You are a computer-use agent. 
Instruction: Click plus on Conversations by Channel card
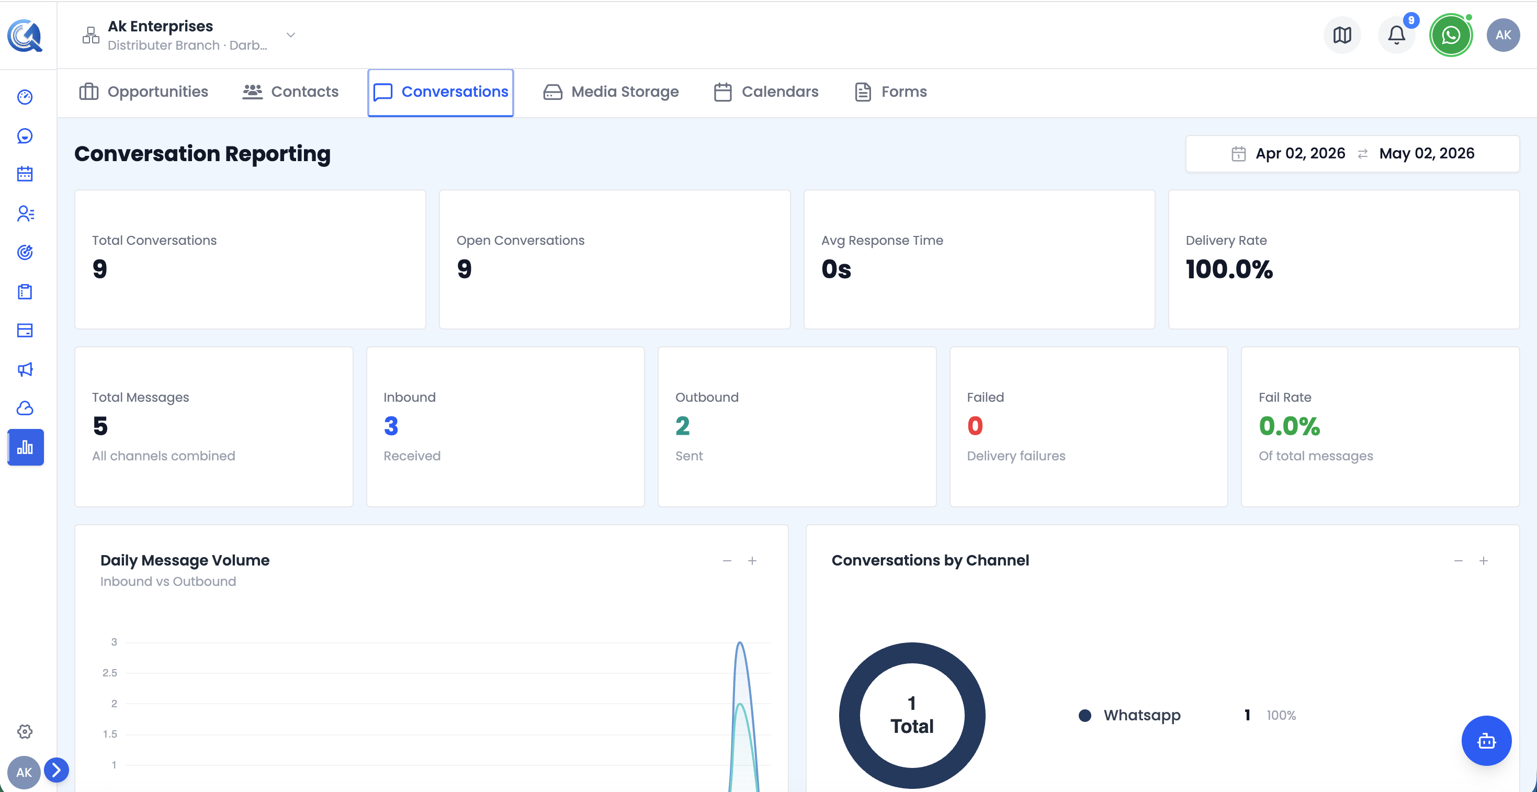click(x=1483, y=560)
